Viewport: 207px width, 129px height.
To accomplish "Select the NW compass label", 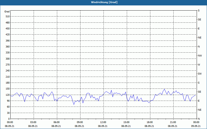I will (x=200, y=56).
